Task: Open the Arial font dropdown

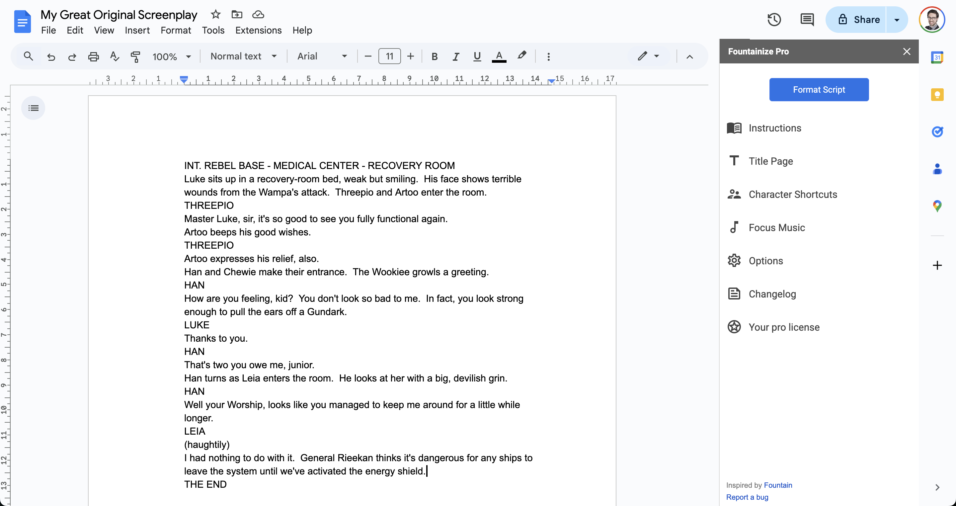Action: [x=322, y=56]
